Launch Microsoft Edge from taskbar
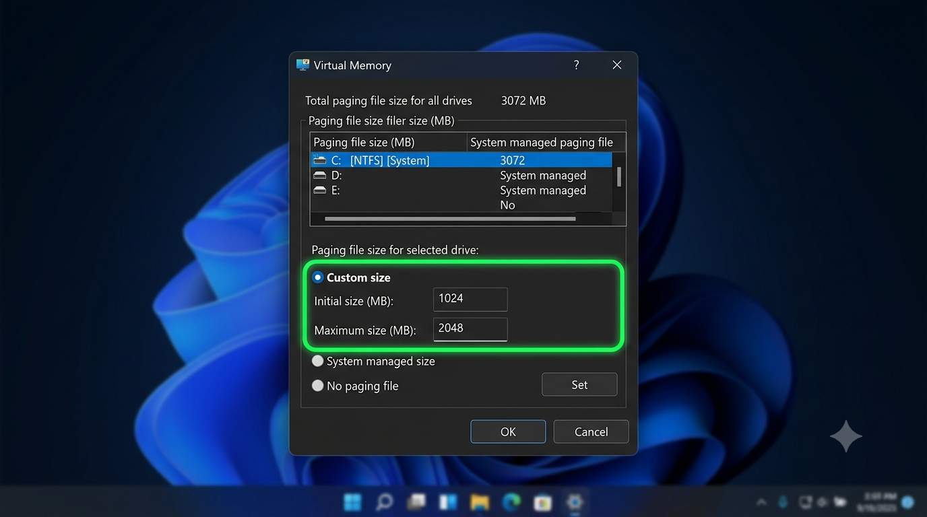This screenshot has width=927, height=517. (x=511, y=502)
